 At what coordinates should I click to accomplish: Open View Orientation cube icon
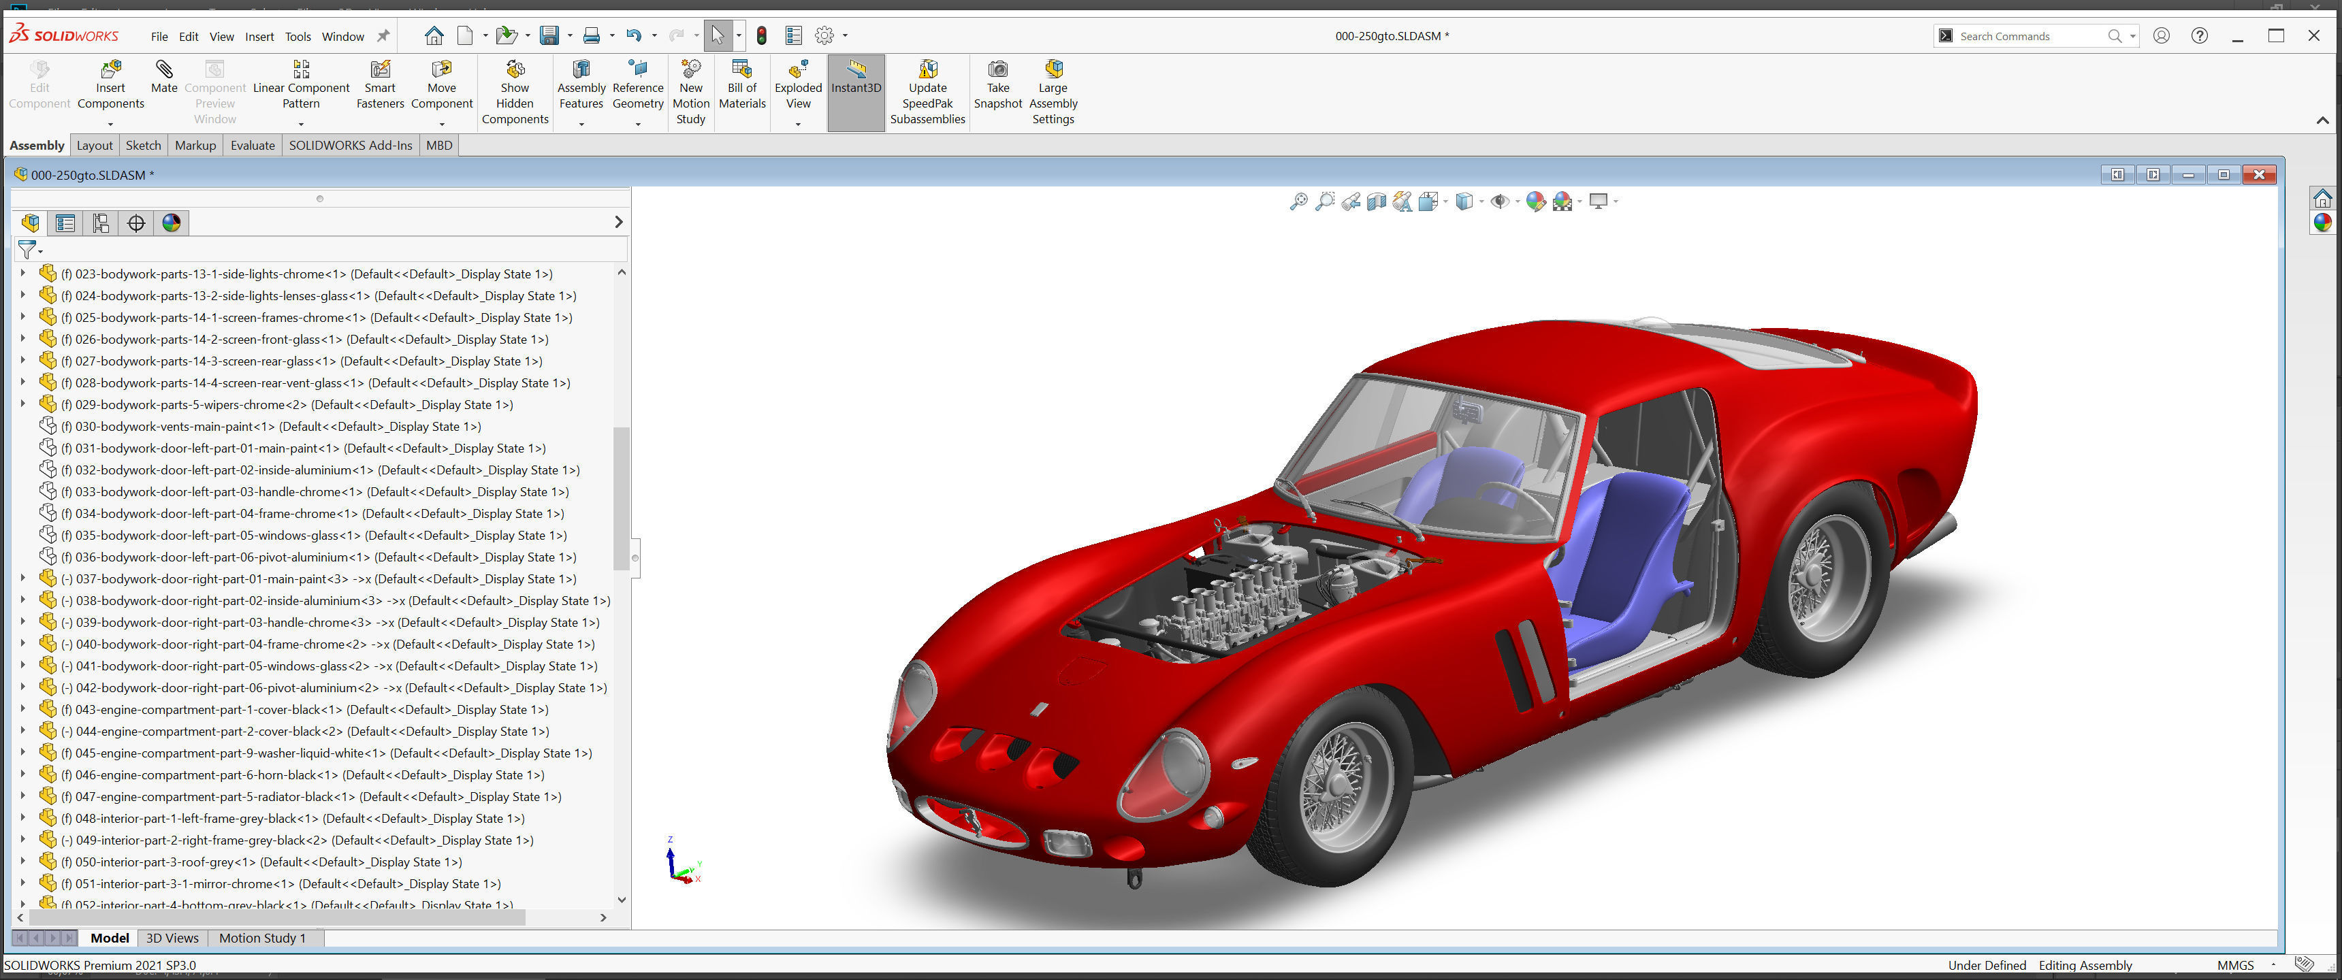[1428, 201]
